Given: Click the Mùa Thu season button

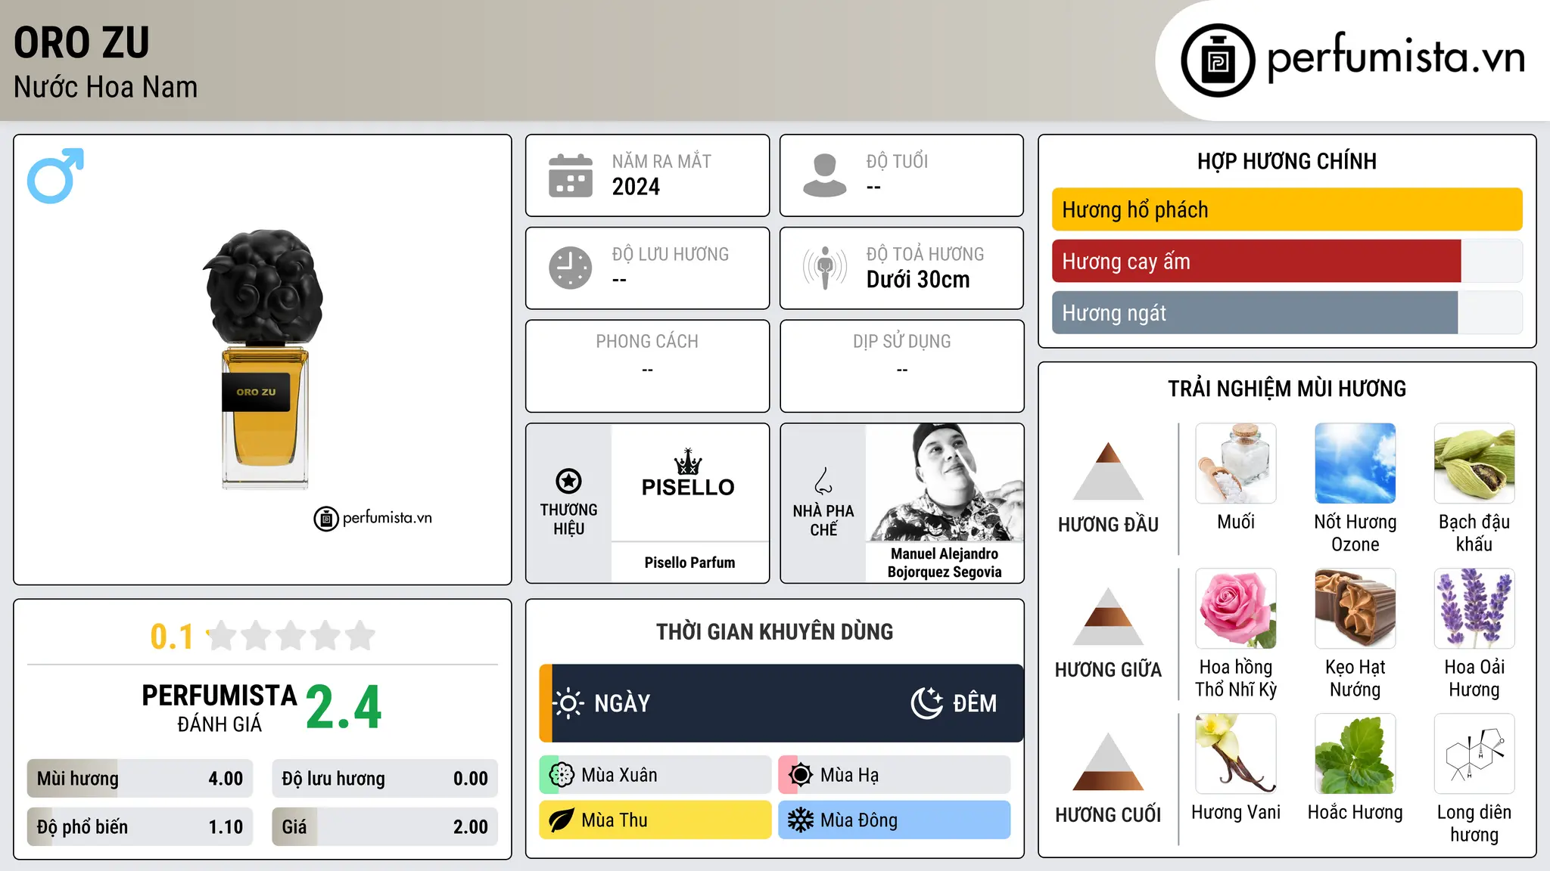Looking at the screenshot, I should (x=655, y=820).
